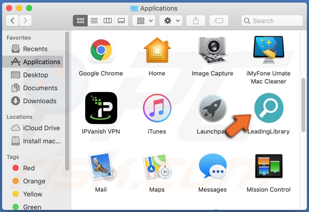Image resolution: width=309 pixels, height=212 pixels.
Task: Click the Applications folder icon in title bar
Action: 134,8
